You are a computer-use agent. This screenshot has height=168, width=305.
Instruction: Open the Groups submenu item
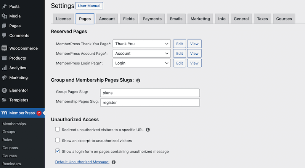point(9,132)
